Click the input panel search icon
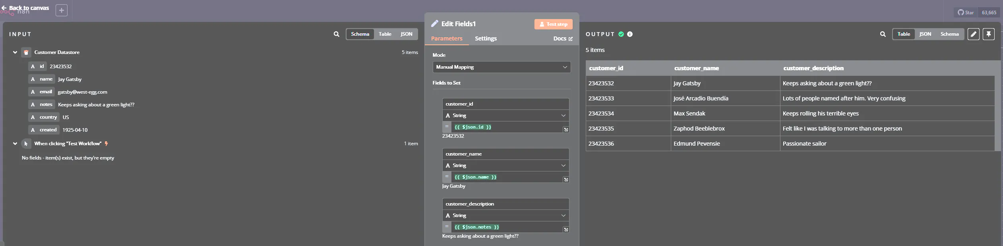Screen dimensions: 1003x246 (x=336, y=34)
